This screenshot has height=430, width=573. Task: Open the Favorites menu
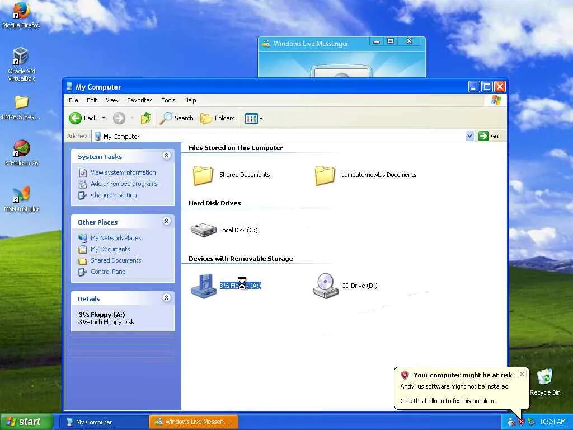pos(139,100)
